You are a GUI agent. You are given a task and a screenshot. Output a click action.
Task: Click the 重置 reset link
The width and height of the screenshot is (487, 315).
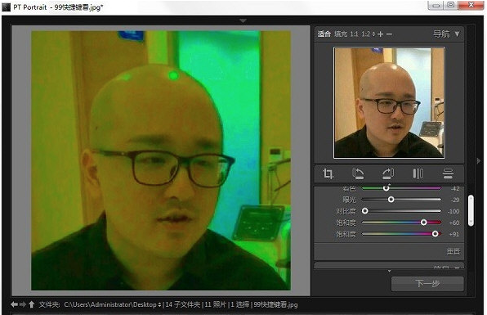coord(453,251)
